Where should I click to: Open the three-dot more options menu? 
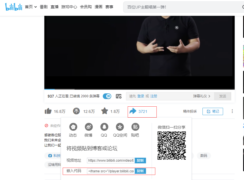coord(232,111)
